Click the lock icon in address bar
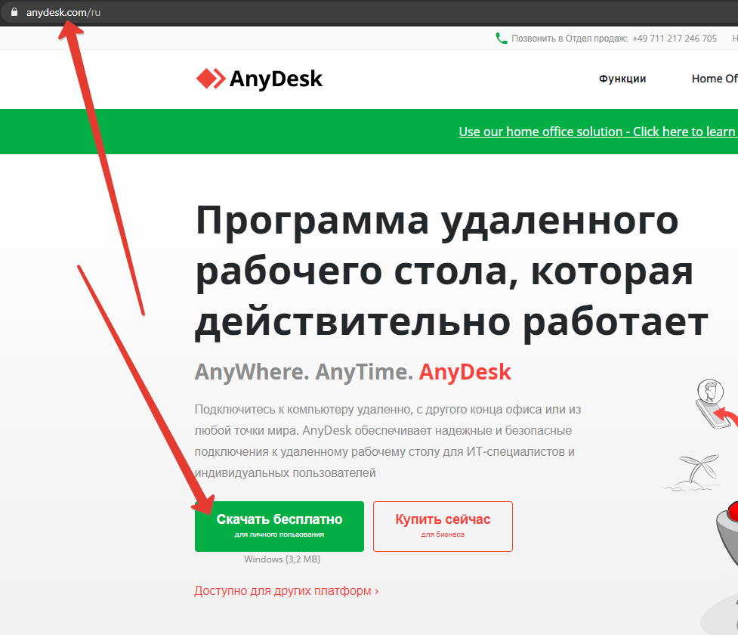 tap(13, 13)
